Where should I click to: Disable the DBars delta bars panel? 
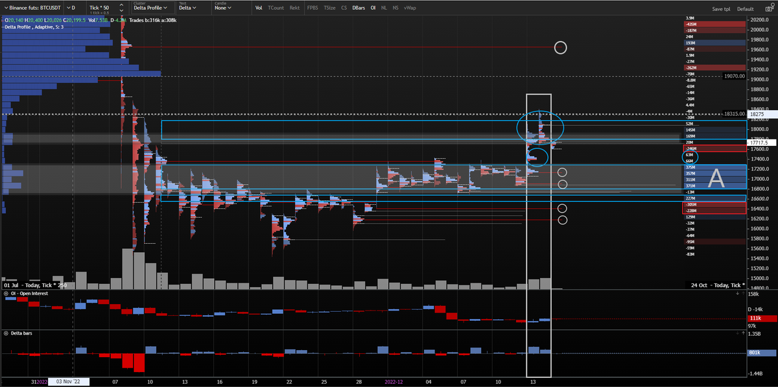358,8
